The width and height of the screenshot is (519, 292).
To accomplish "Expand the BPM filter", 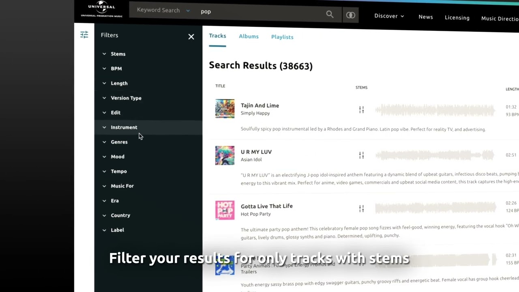I will pyautogui.click(x=148, y=69).
